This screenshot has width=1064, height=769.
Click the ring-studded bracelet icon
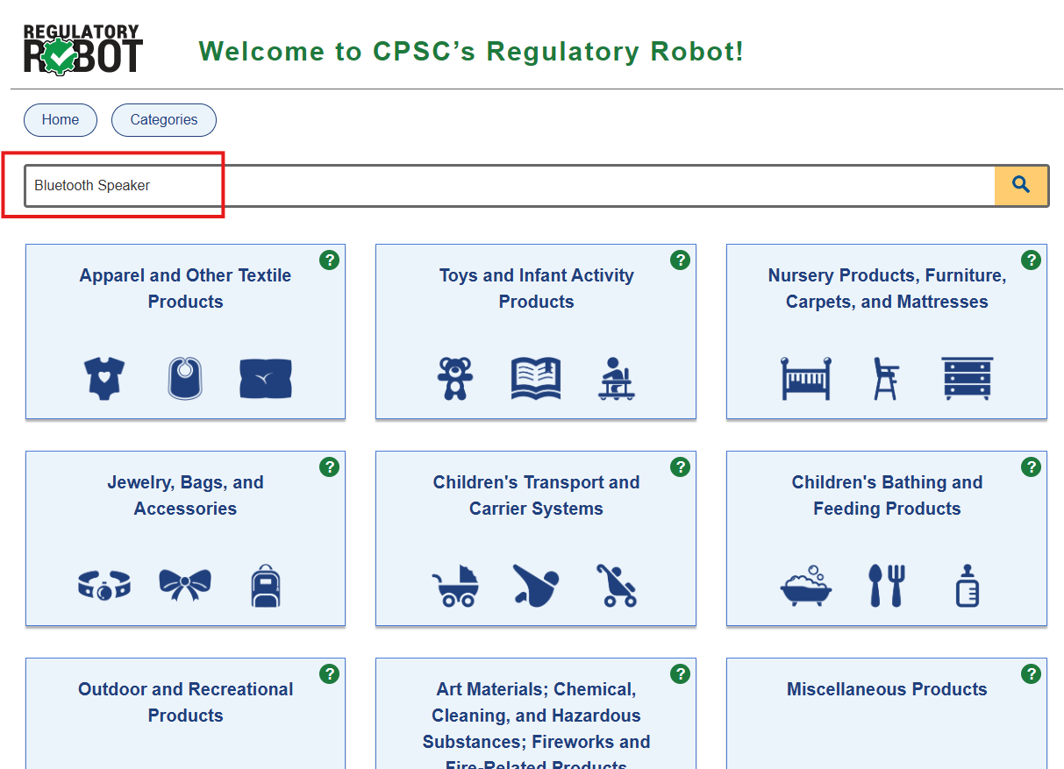click(x=104, y=586)
